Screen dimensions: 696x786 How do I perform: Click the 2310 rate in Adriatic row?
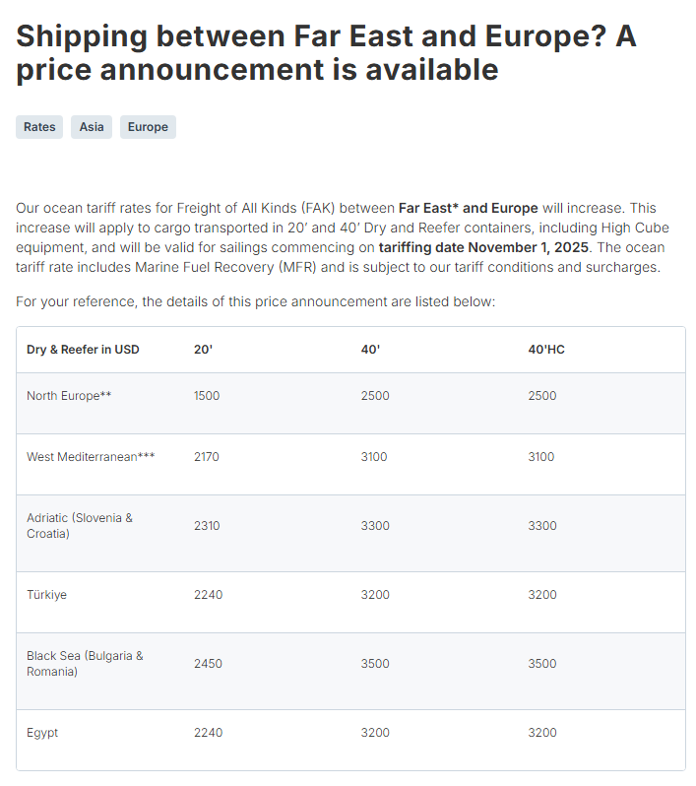(208, 526)
